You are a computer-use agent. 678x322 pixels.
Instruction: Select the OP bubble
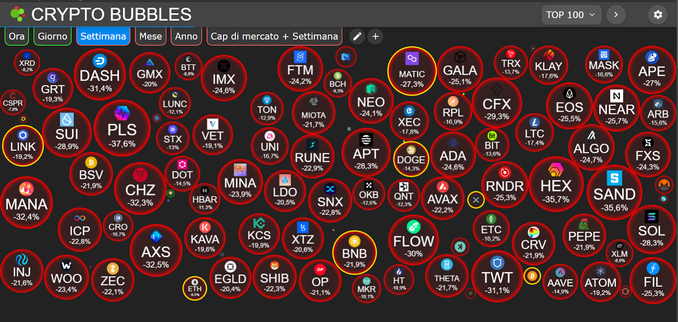320,280
